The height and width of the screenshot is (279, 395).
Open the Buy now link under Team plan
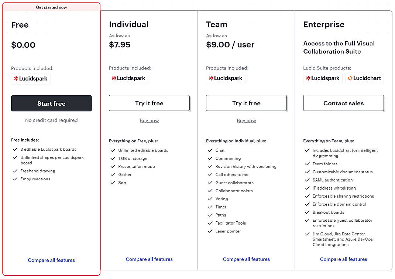[246, 120]
